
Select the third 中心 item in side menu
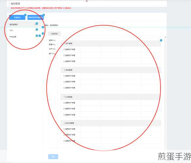[x=52, y=49]
